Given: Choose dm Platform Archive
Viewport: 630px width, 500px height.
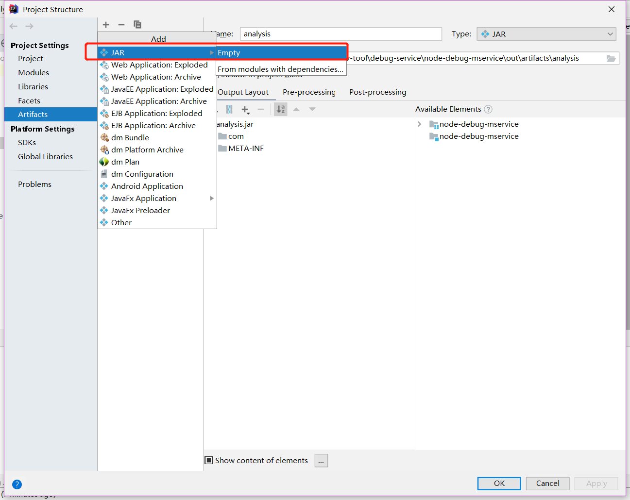Looking at the screenshot, I should coord(157,150).
